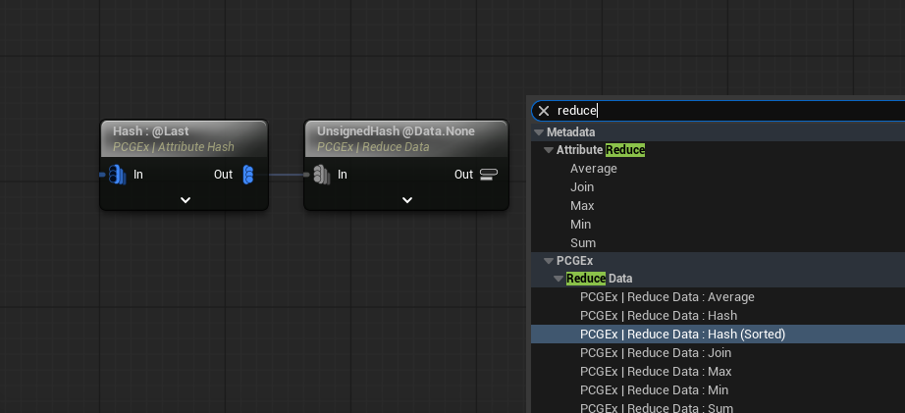Viewport: 905px width, 413px height.
Task: Choose PCGEx Reduce Data : Join
Action: (x=656, y=353)
